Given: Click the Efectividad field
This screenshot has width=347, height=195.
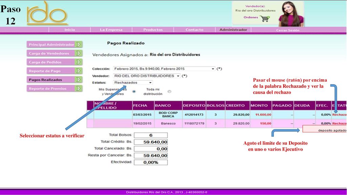Looking at the screenshot, I should [x=151, y=162].
